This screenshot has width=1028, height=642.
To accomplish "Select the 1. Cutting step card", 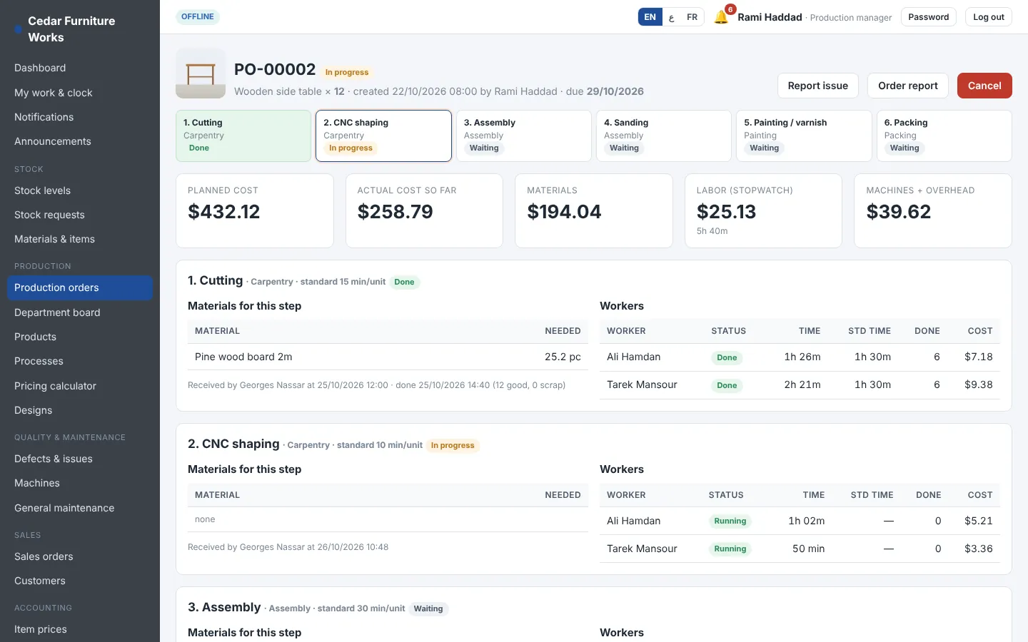I will coord(243,136).
